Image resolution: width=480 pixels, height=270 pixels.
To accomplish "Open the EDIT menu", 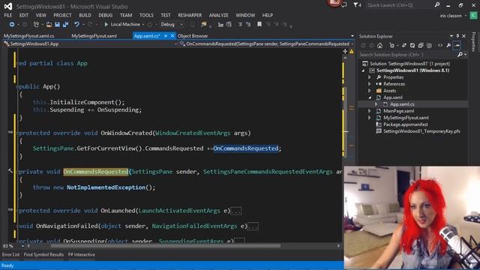I will [x=24, y=15].
